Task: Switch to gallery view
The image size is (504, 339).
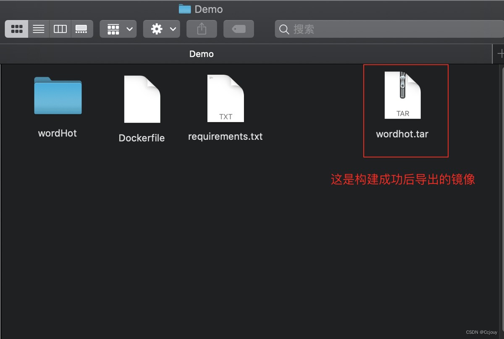Action: coord(81,29)
